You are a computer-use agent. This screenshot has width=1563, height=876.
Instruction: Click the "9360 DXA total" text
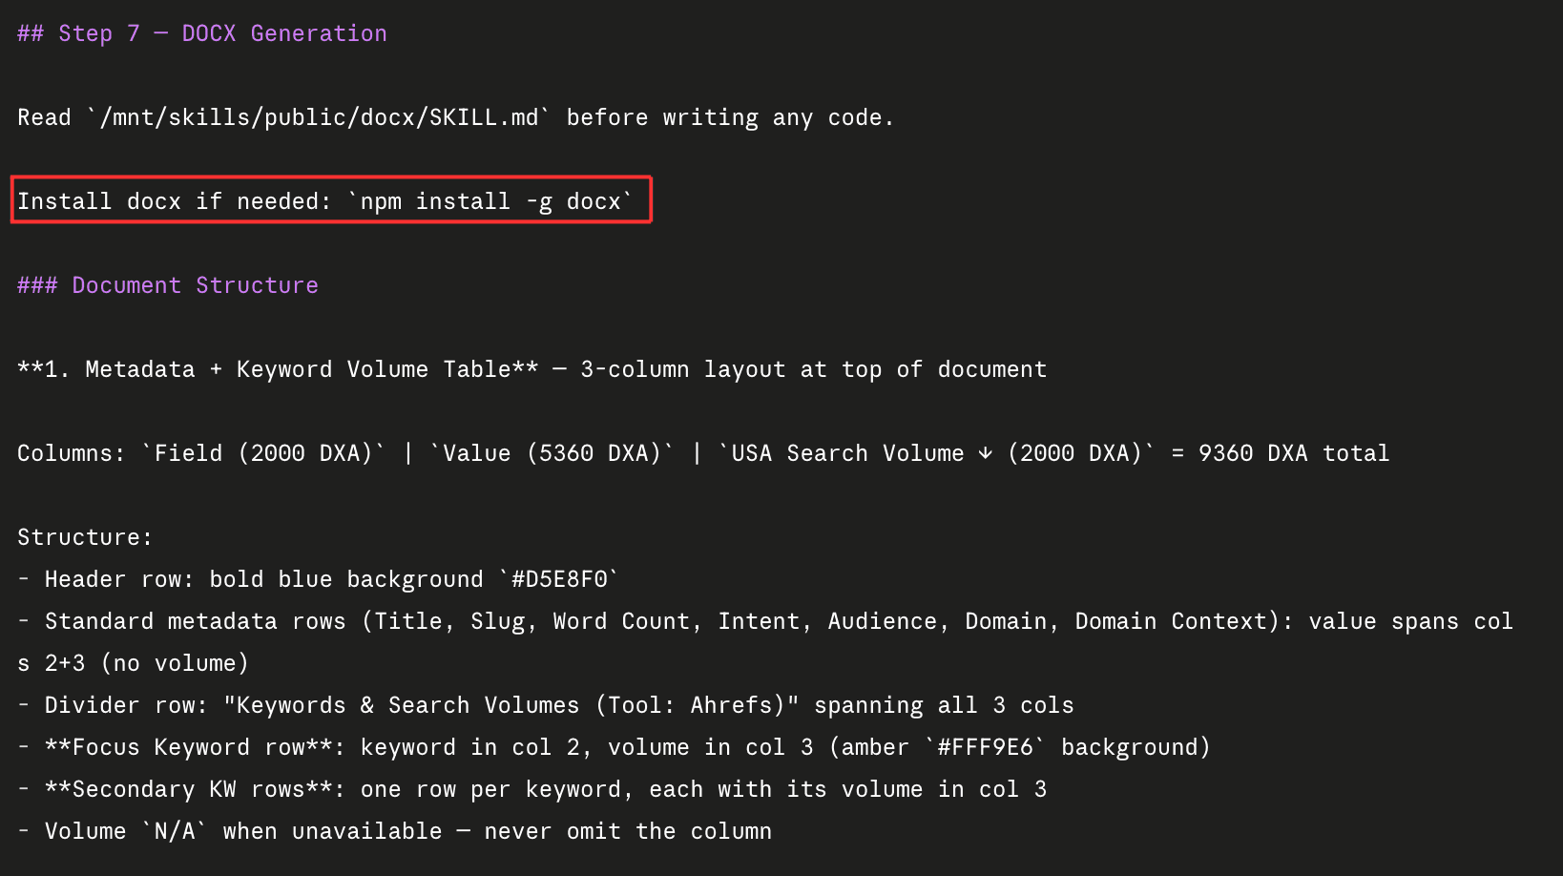pyautogui.click(x=1294, y=453)
